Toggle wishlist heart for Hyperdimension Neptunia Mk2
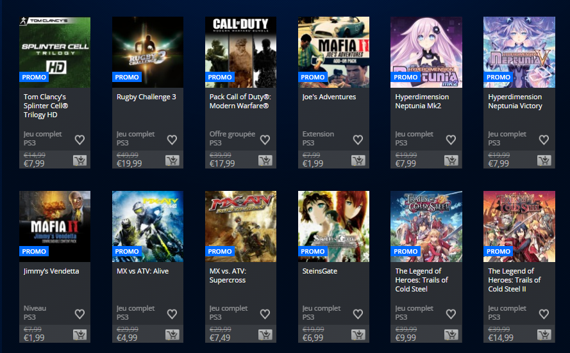 [x=451, y=140]
